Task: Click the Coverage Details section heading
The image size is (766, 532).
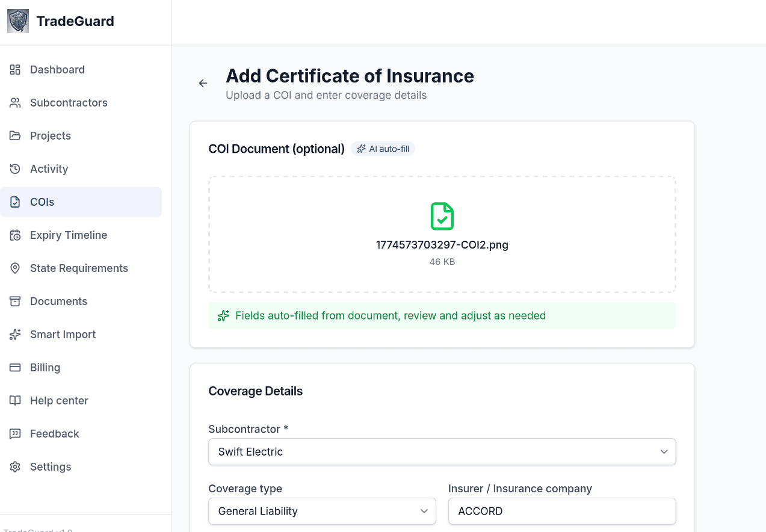Action: click(256, 391)
